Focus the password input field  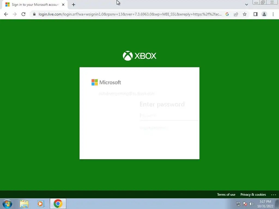(169, 116)
